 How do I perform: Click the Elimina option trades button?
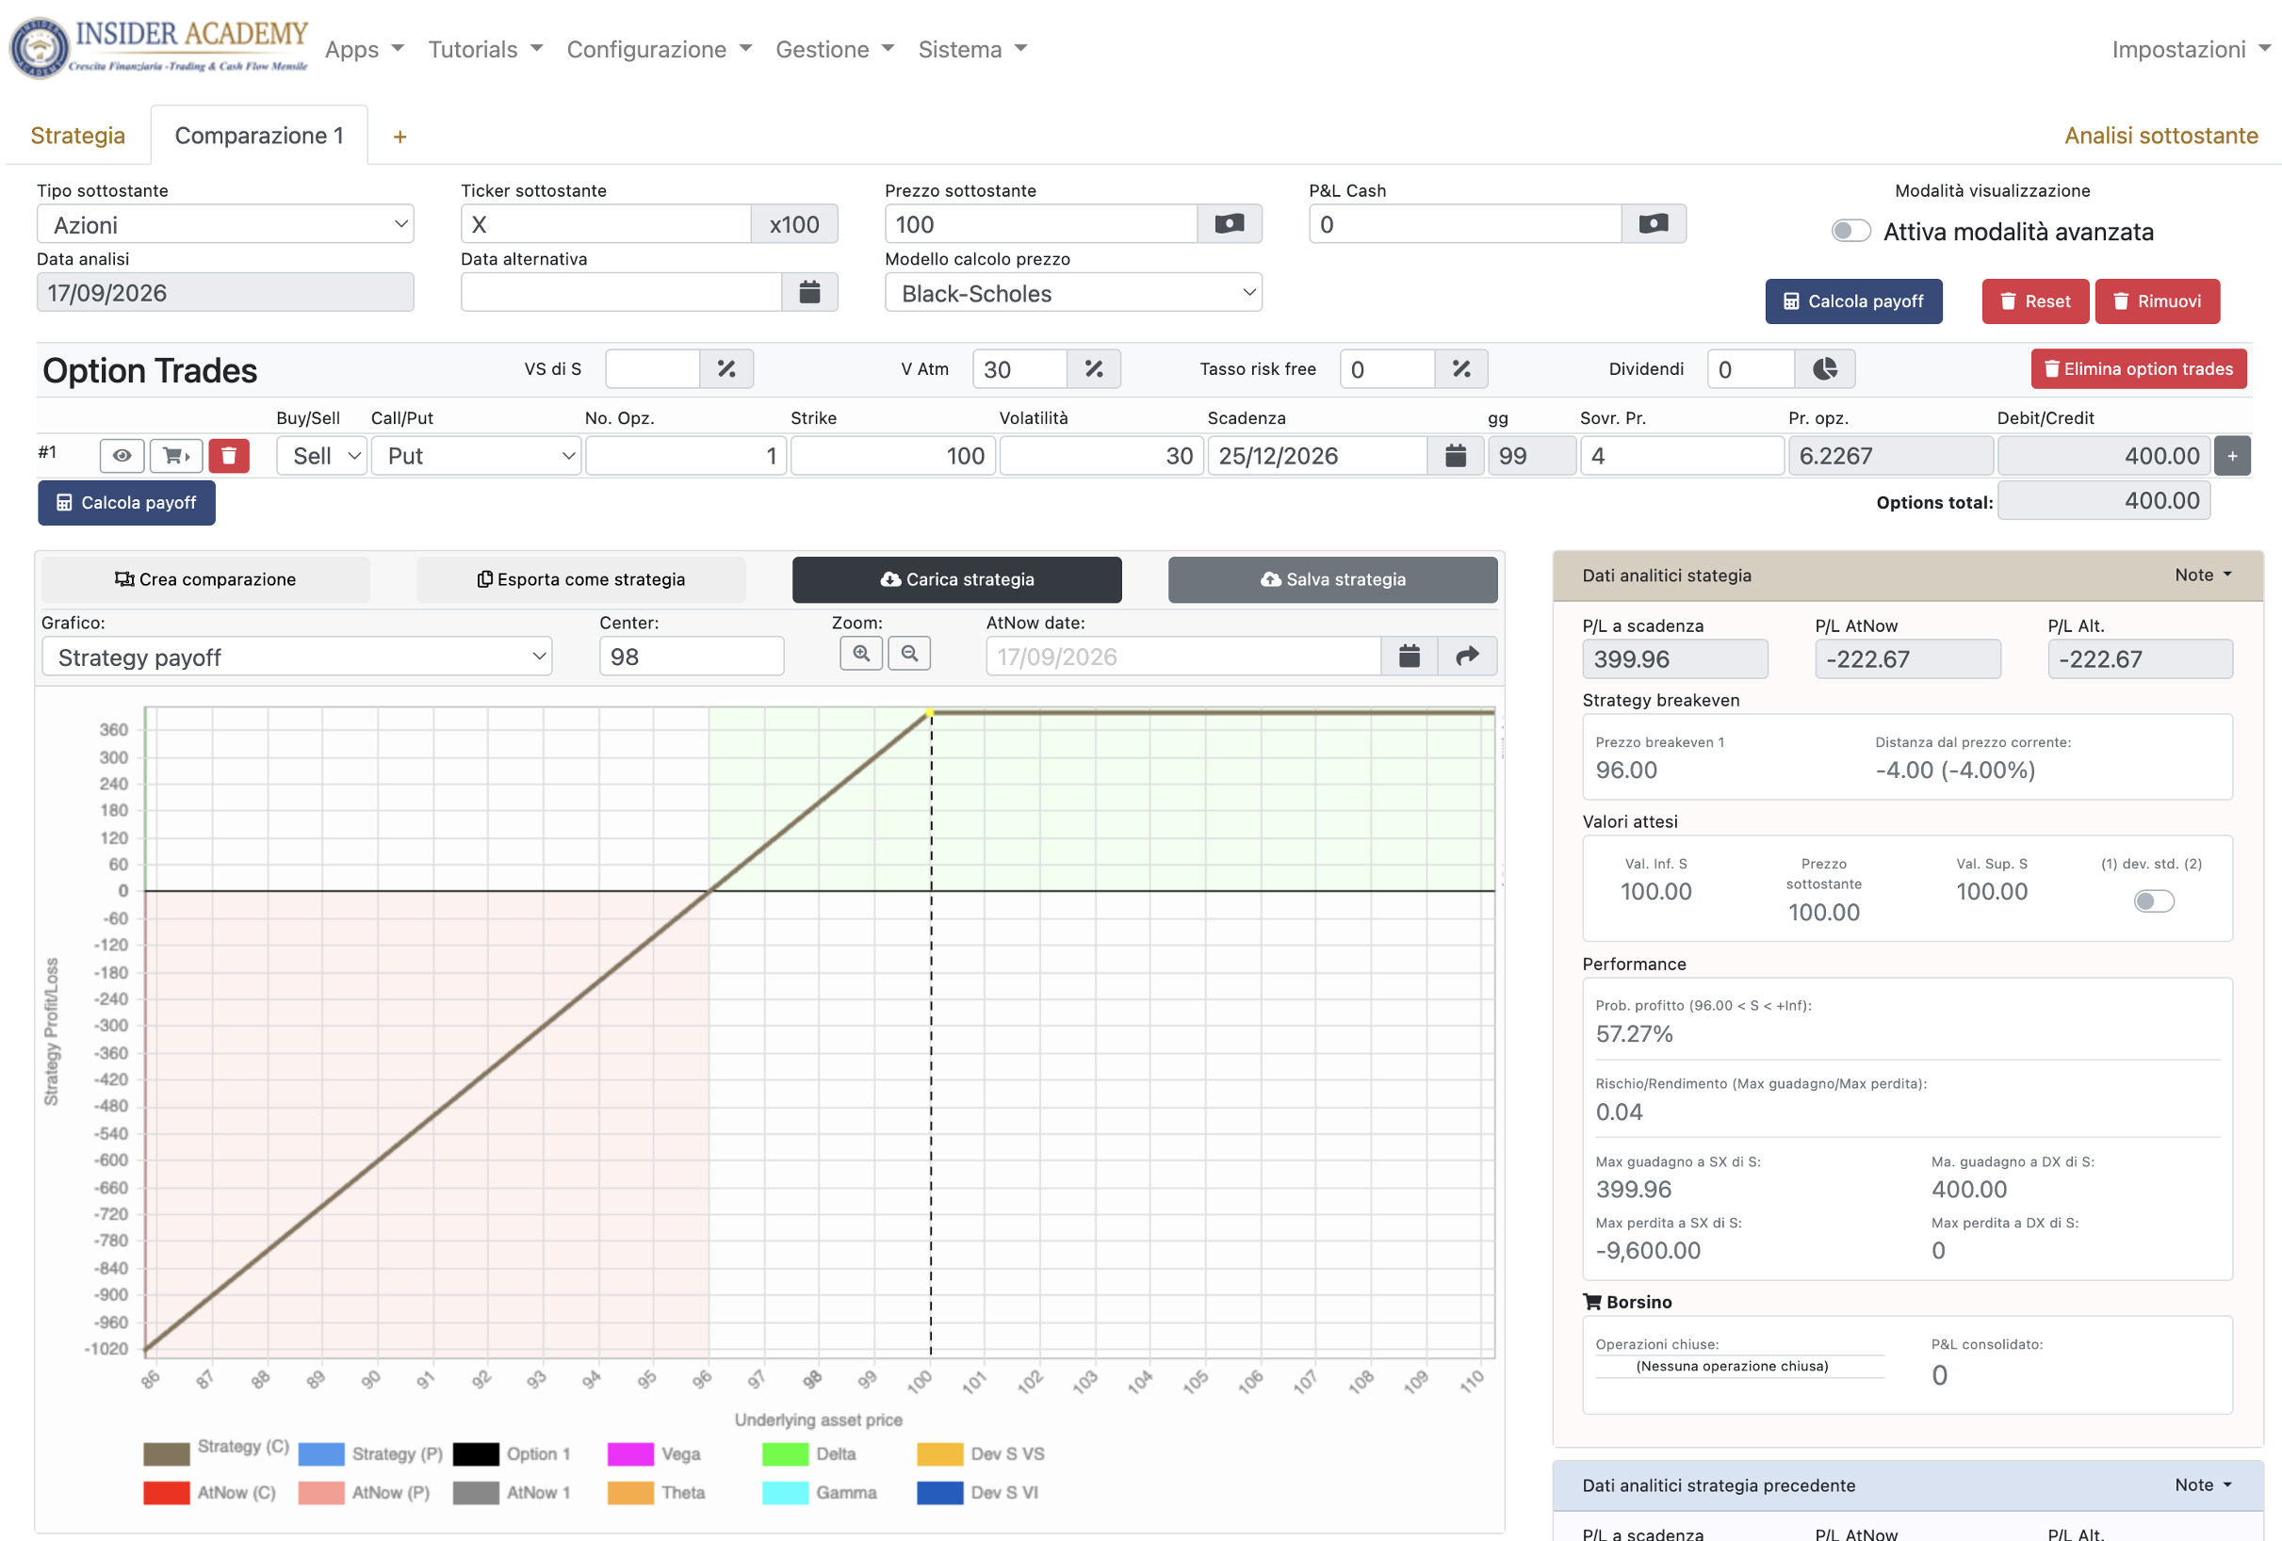click(2139, 369)
